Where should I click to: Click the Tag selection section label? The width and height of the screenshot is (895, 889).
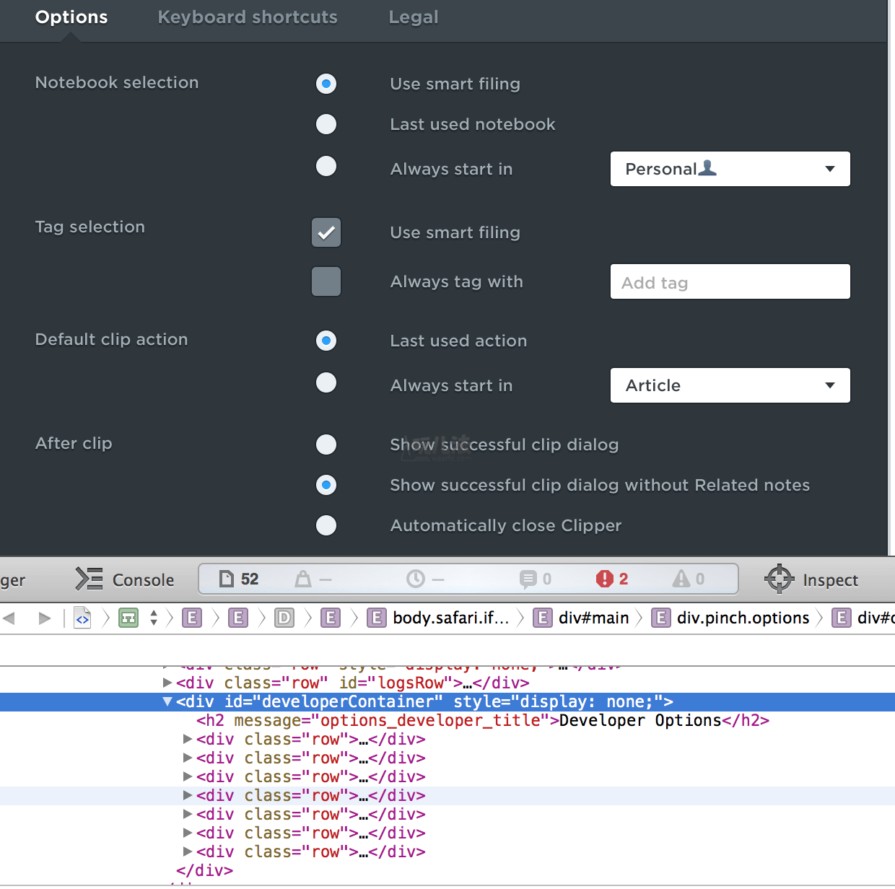[90, 227]
